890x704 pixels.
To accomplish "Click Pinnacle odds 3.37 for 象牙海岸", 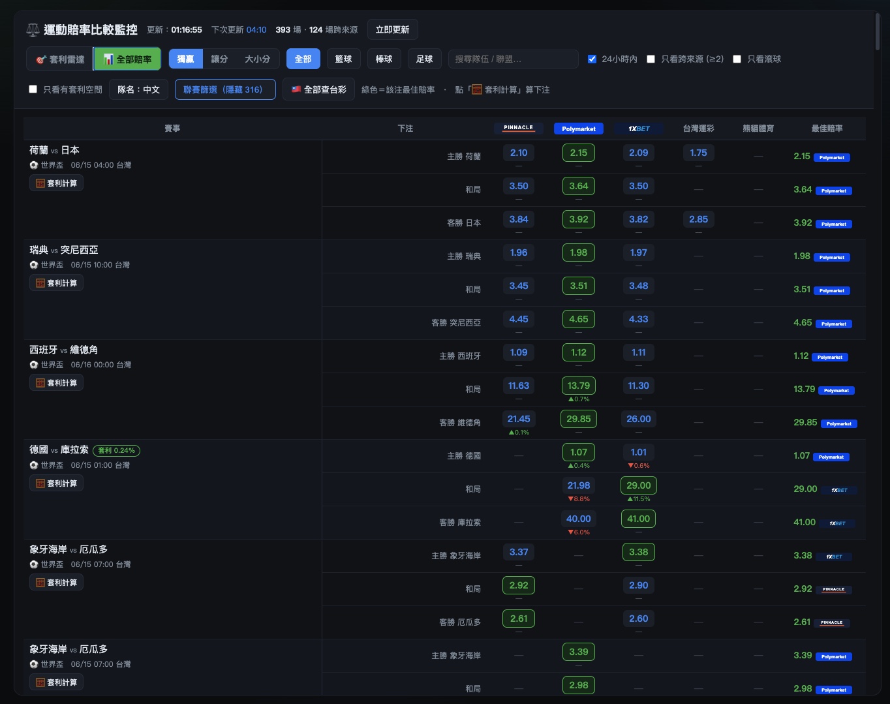I will (x=519, y=552).
